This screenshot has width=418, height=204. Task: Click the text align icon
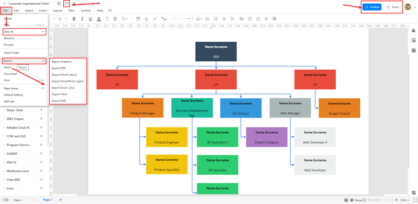tap(115, 19)
